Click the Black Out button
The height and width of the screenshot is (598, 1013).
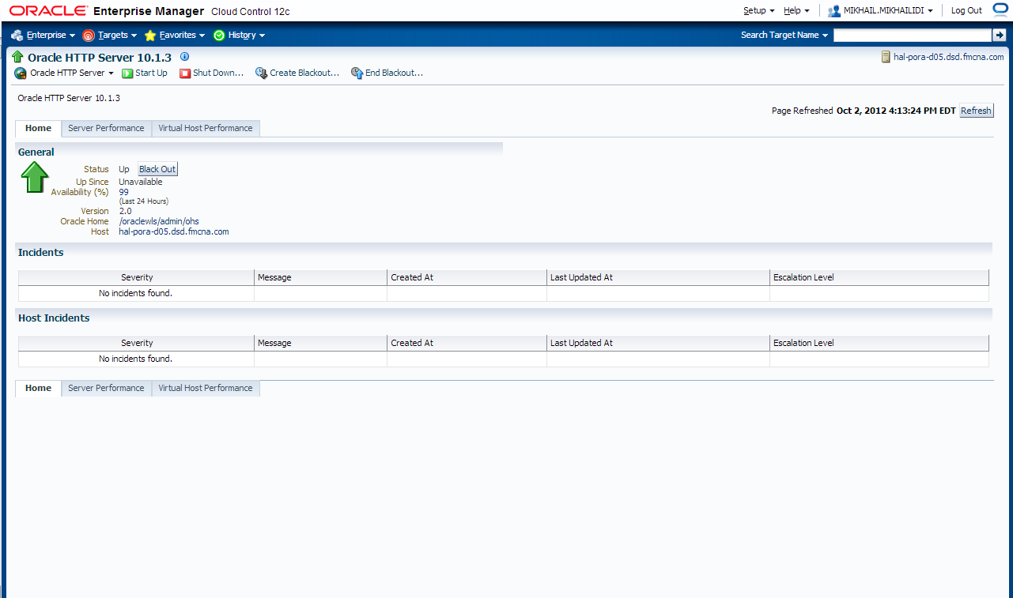click(157, 169)
